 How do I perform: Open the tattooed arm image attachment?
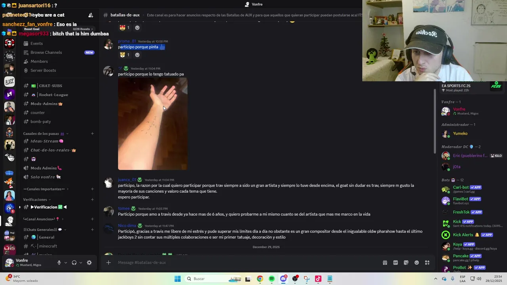(152, 124)
